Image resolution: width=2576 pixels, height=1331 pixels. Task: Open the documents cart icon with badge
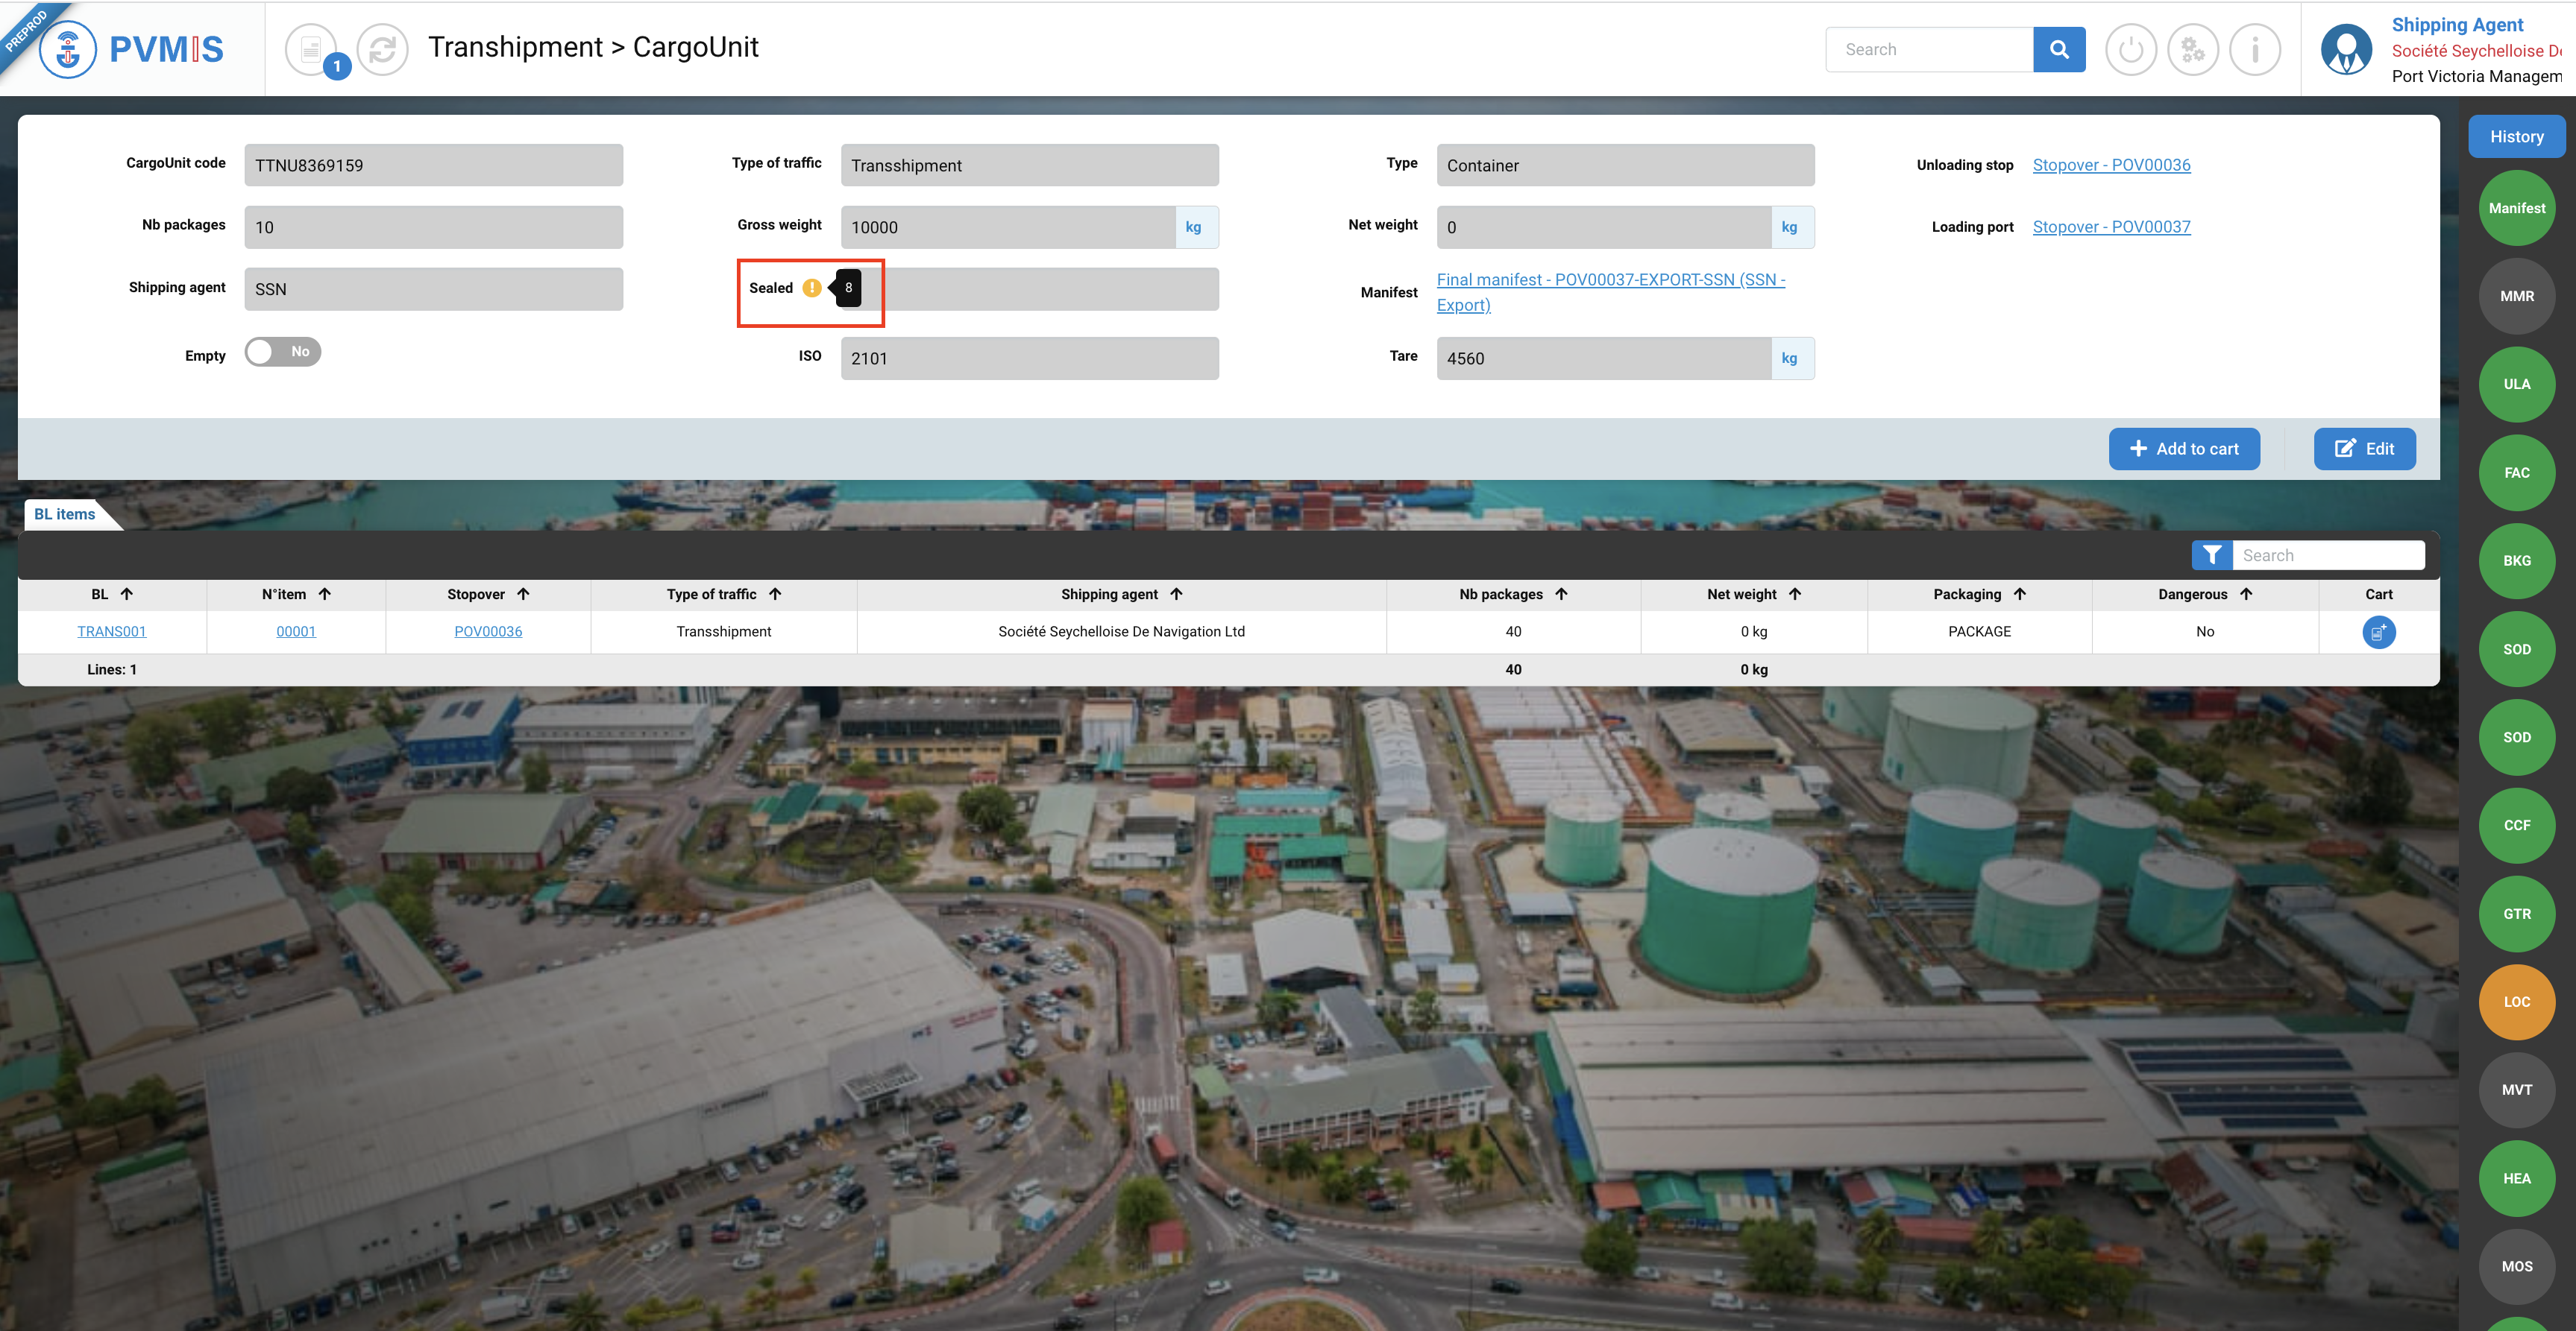(x=312, y=49)
